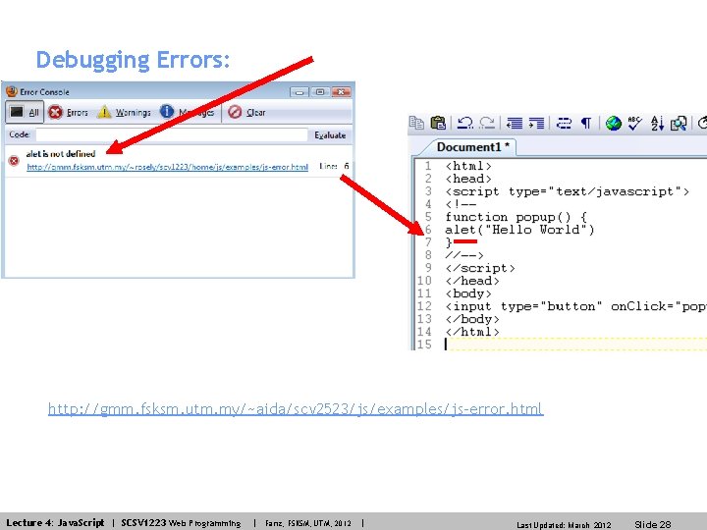Image resolution: width=707 pixels, height=530 pixels.
Task: Click the find magnifier icon
Action: click(679, 123)
